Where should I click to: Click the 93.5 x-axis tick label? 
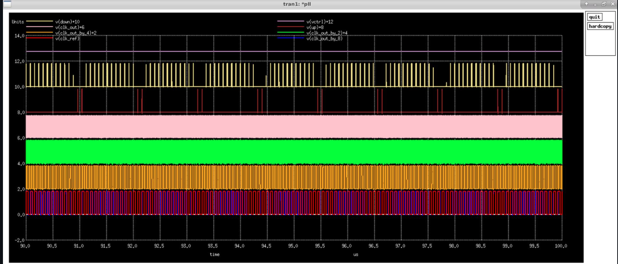213,246
